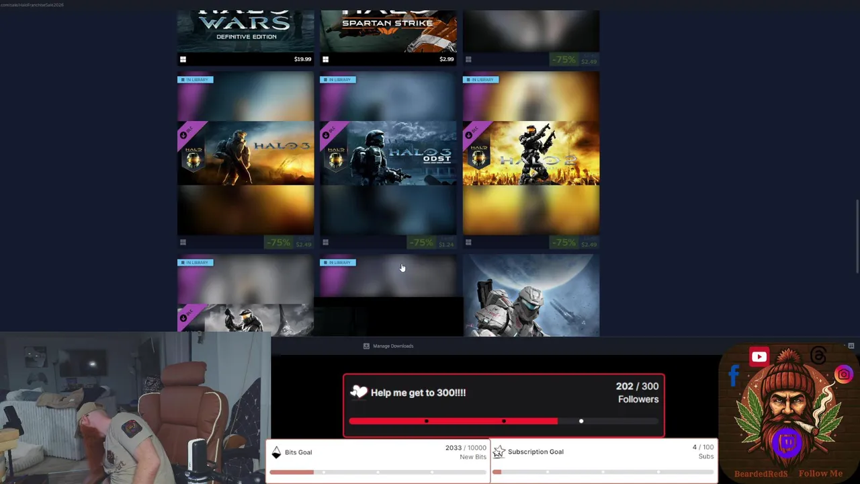Screen dimensions: 860x484
Task: Click the 2033 / 10000 New Bits counter
Action: [x=466, y=452]
